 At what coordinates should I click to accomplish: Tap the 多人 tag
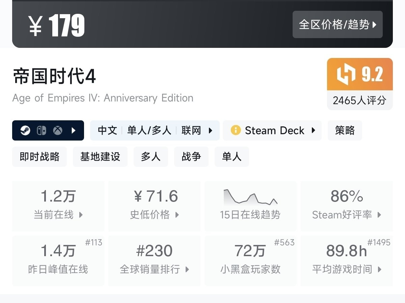tap(151, 157)
